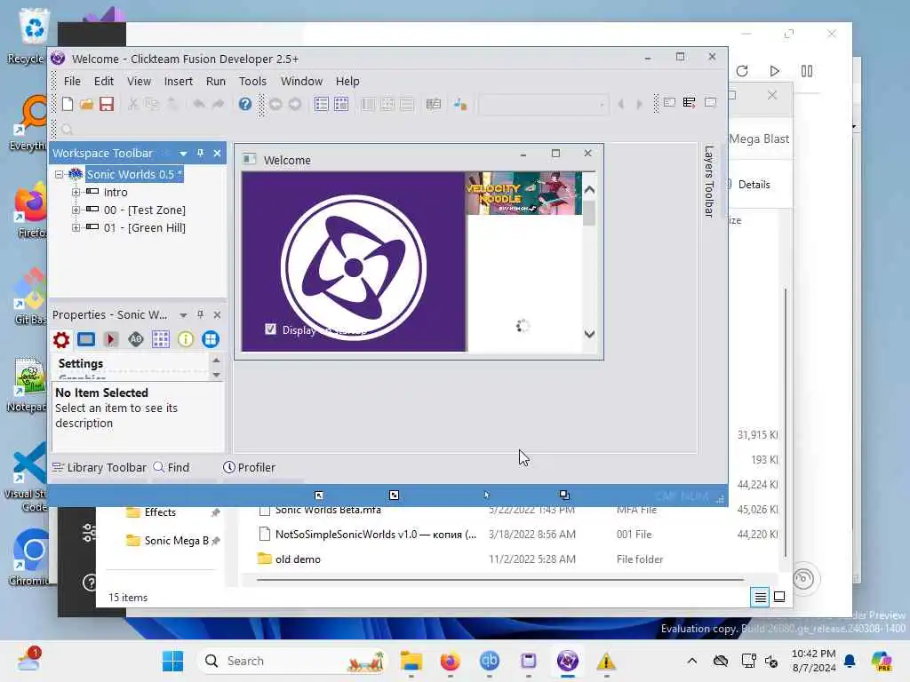Click the warning triangle taskbar icon
This screenshot has height=682, width=910.
coord(606,661)
